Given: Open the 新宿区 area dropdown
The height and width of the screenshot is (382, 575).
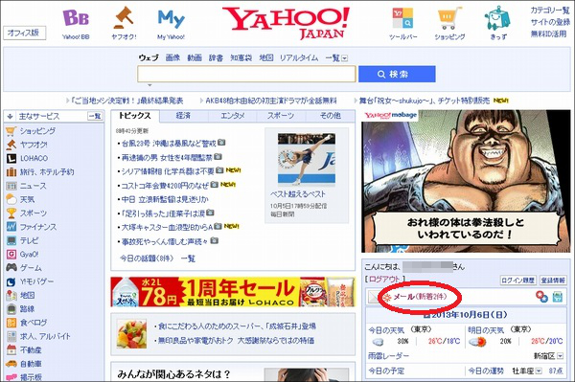Looking at the screenshot, I should [560, 355].
